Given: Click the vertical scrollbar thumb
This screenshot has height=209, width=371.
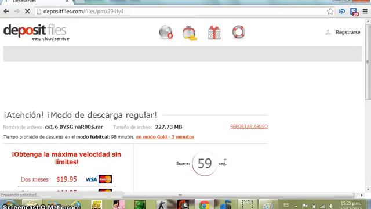Looking at the screenshot, I should click(368, 62).
